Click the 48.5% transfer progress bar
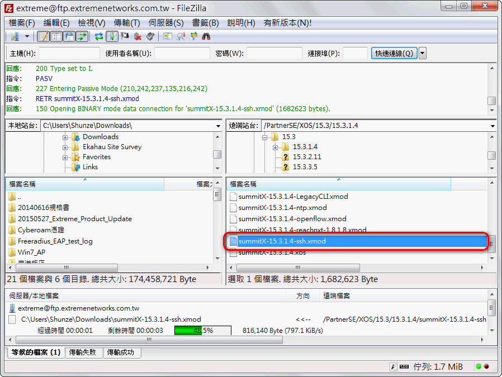502x377 pixels. (203, 331)
